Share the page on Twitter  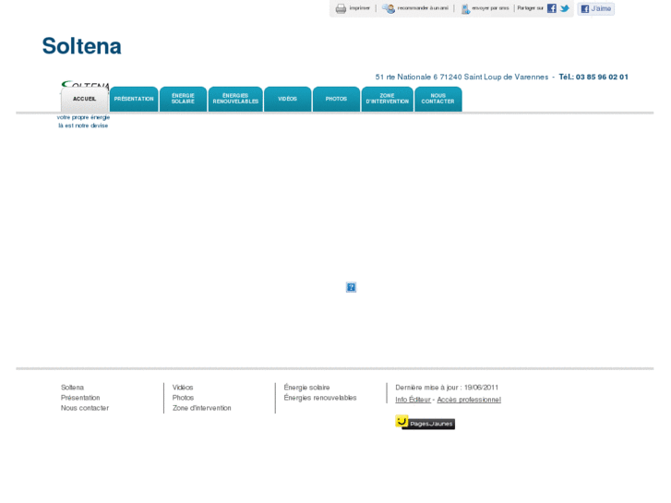565,8
